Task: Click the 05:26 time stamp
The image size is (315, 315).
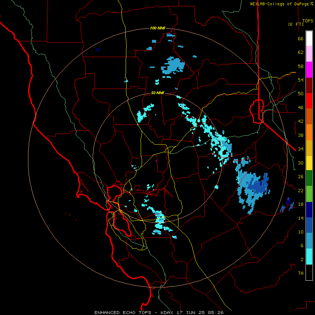Action: 216,313
